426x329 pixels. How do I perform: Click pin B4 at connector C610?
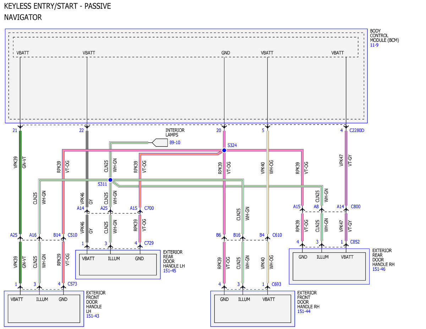coord(262,235)
